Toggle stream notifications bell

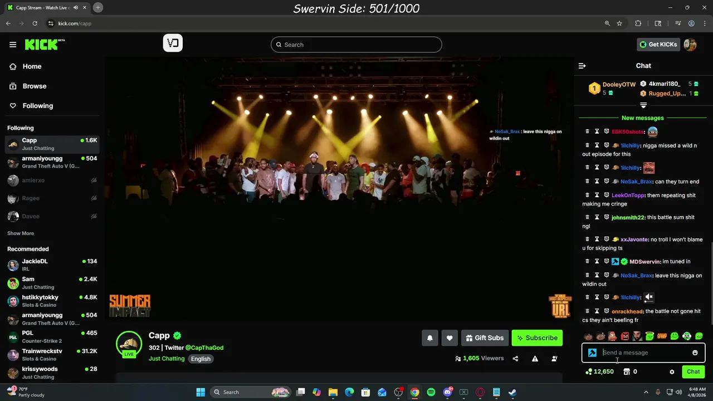tap(430, 338)
